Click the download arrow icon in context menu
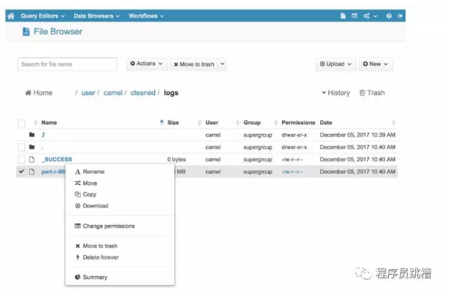 (x=77, y=206)
